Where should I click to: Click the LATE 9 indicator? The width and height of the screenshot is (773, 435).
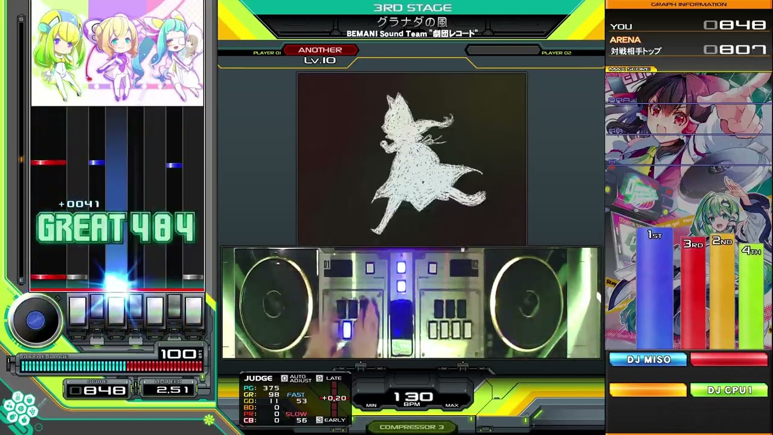329,378
